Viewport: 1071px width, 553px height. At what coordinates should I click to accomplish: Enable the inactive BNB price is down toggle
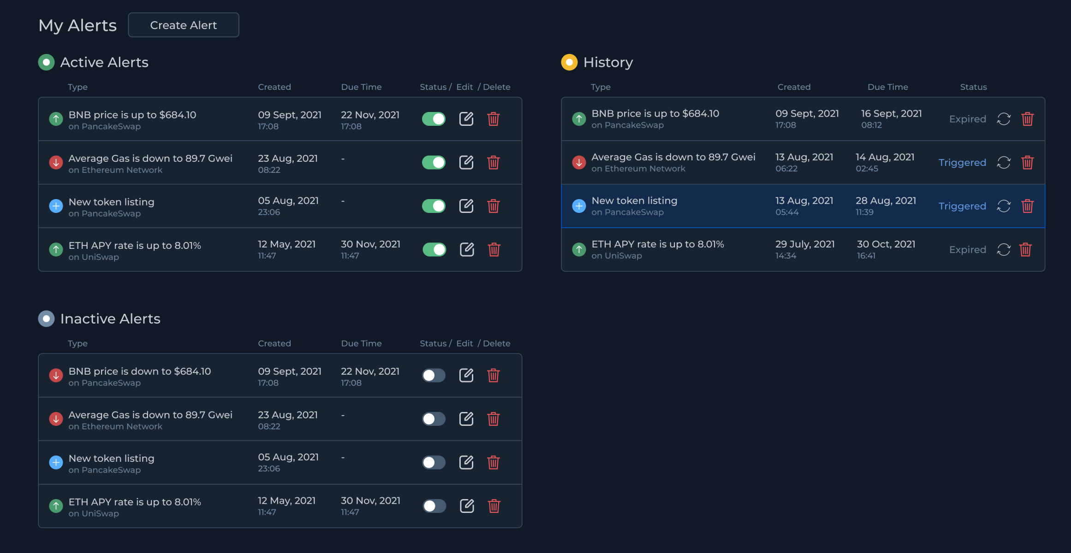click(434, 375)
